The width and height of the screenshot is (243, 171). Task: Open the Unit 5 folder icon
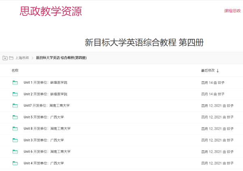tap(15, 117)
